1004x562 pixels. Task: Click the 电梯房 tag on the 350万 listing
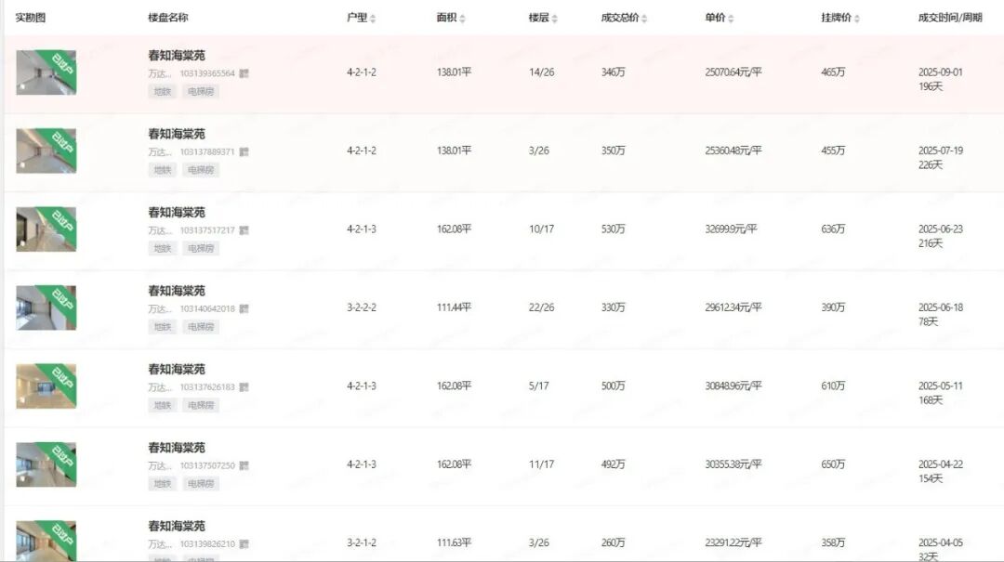[x=200, y=170]
